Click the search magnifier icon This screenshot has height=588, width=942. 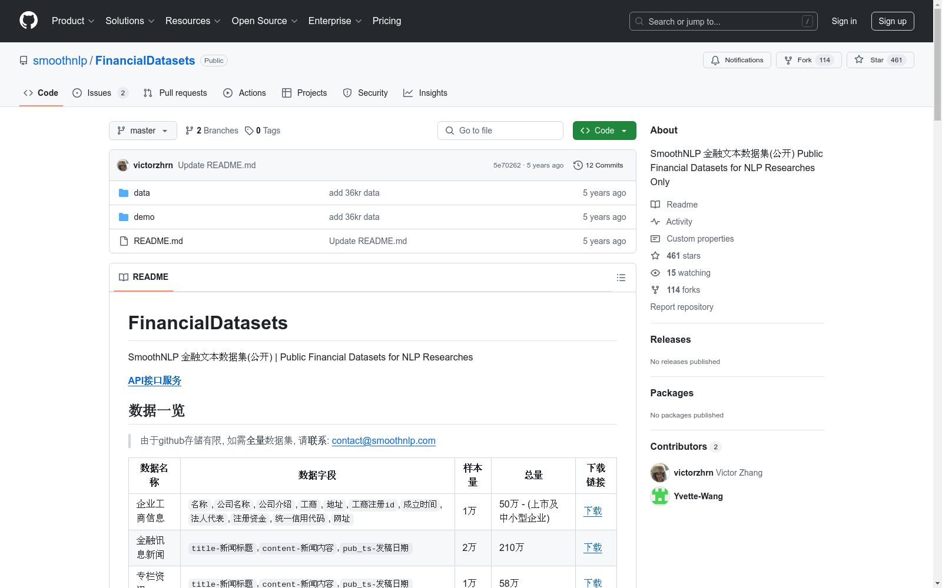pyautogui.click(x=639, y=21)
